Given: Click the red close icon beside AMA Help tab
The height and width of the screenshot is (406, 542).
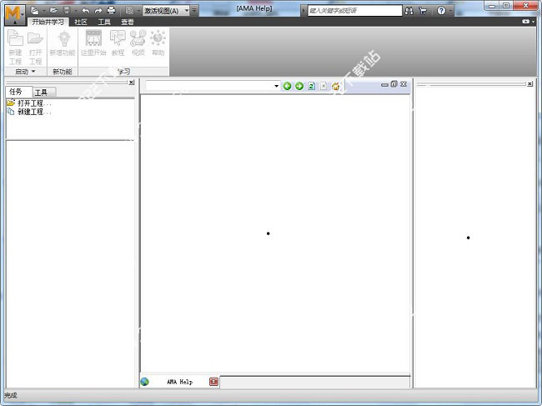Looking at the screenshot, I should [213, 382].
